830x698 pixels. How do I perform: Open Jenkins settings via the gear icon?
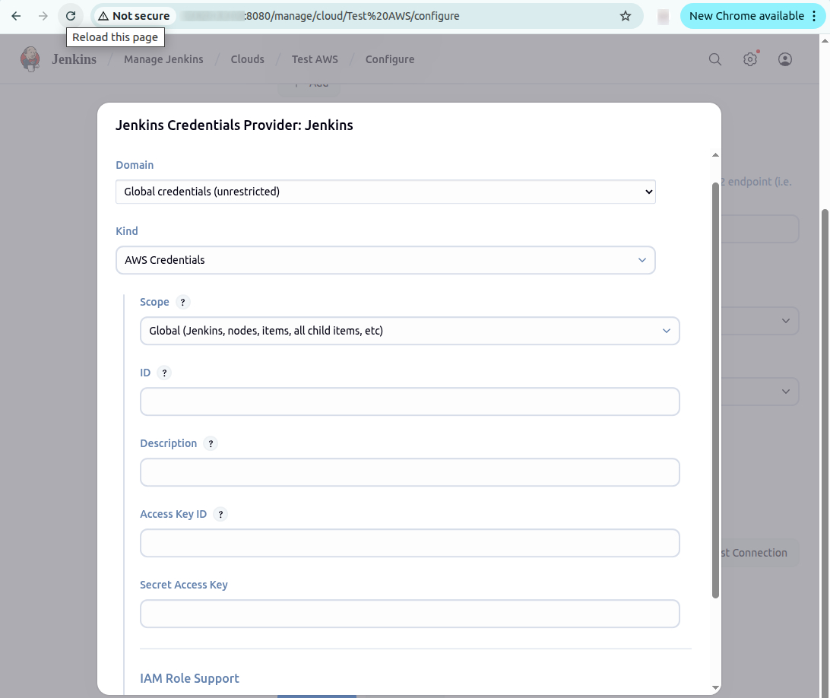[750, 59]
